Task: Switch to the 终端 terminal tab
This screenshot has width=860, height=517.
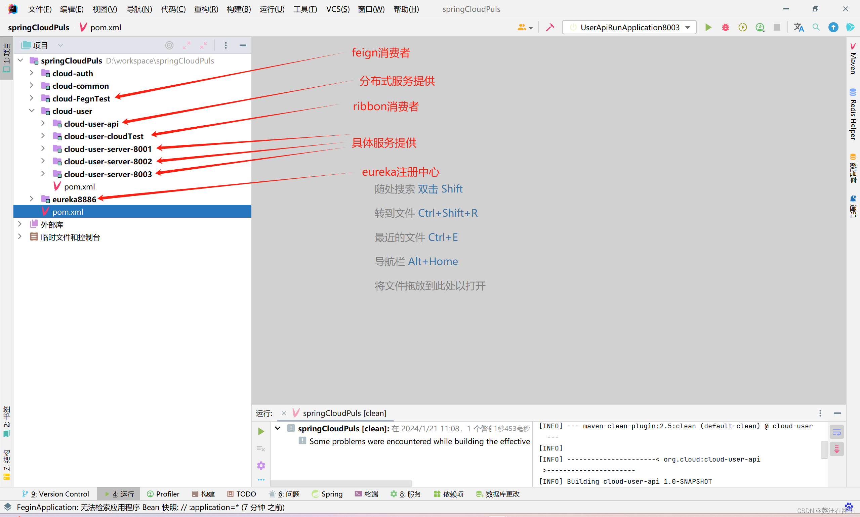Action: [366, 494]
